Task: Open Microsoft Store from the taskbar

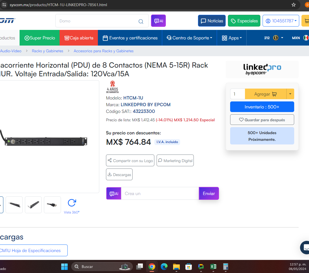Action: pyautogui.click(x=188, y=267)
